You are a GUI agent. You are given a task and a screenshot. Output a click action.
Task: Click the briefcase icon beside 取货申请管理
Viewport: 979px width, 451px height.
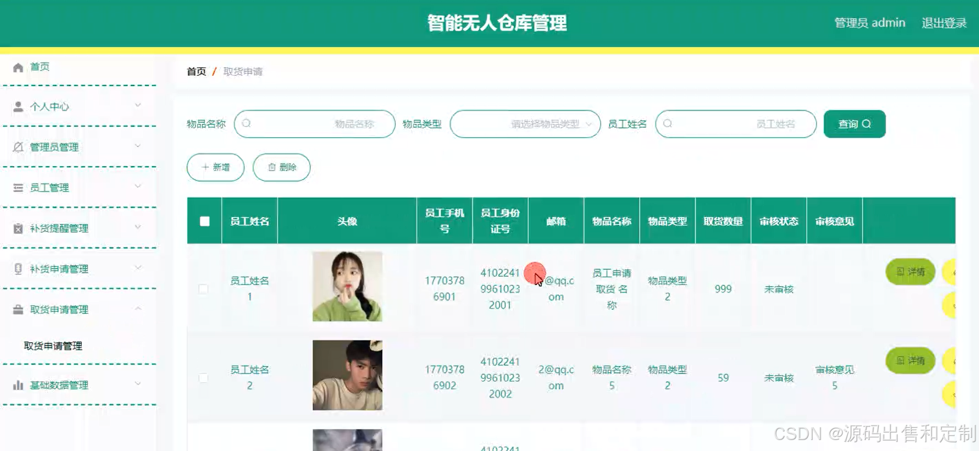[x=18, y=310]
